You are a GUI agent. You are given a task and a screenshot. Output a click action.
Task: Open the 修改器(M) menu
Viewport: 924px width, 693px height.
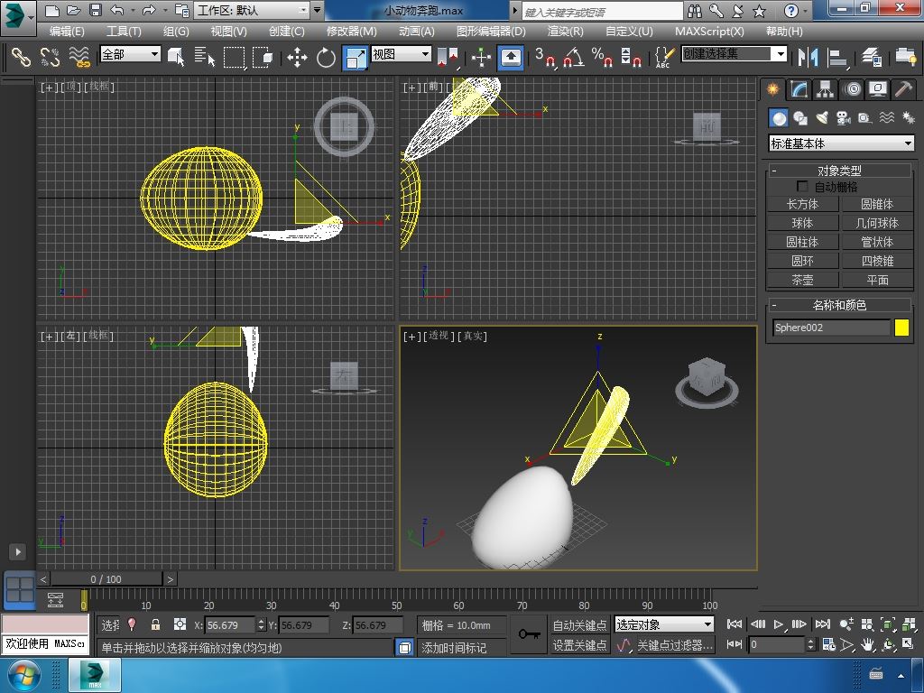coord(351,31)
